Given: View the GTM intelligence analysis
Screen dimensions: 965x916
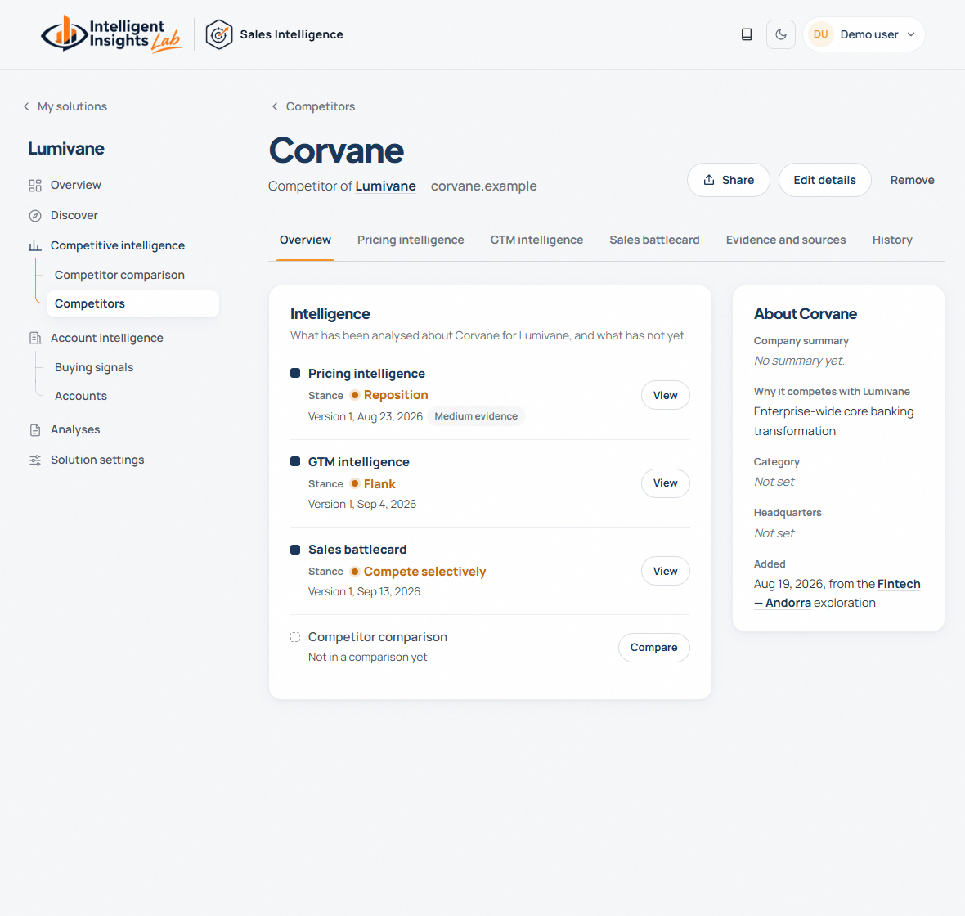Looking at the screenshot, I should coord(666,483).
